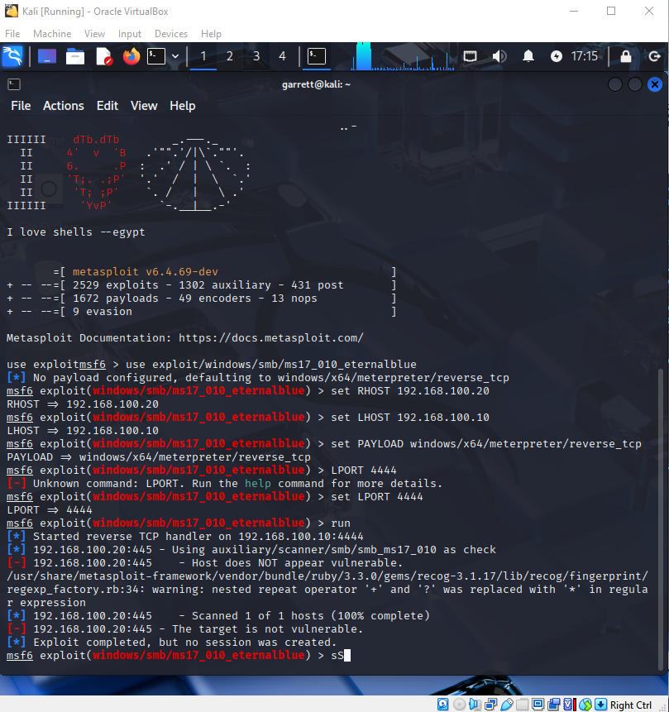The height and width of the screenshot is (712, 669).
Task: Click VirtualBox hard disk activity icon
Action: pos(442,705)
